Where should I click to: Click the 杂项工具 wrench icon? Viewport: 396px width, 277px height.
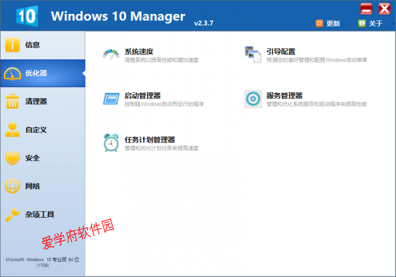[x=12, y=214]
